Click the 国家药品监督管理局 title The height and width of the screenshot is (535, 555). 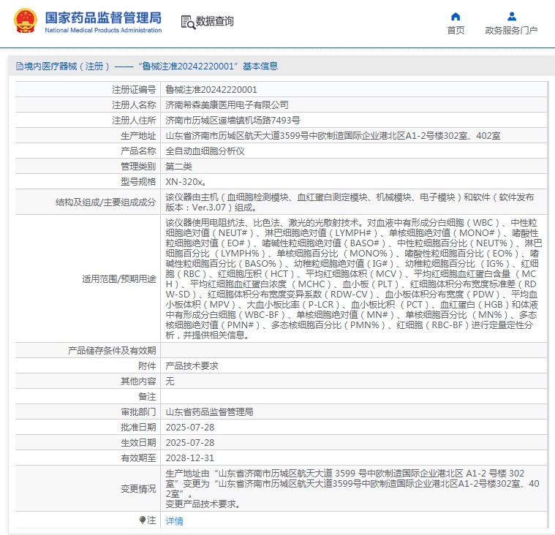coord(103,18)
